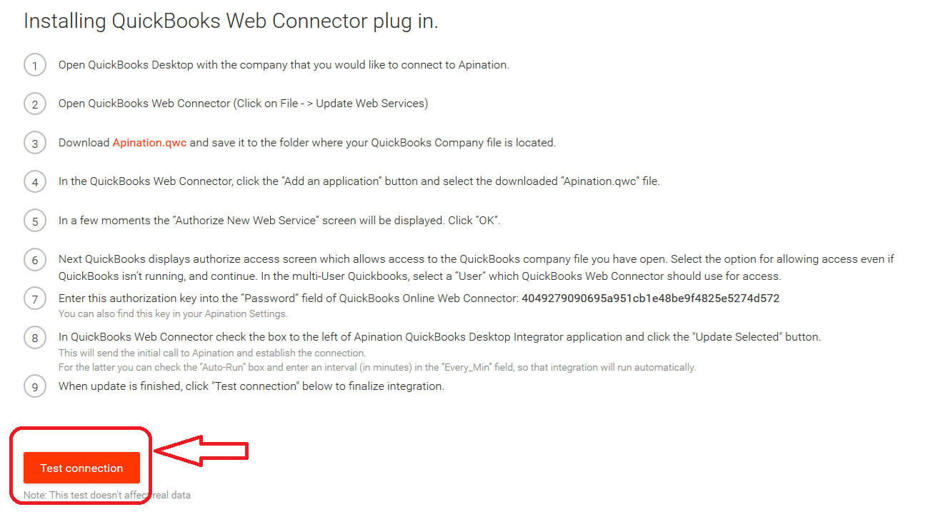Click the red arrow pointing at Test connection
933x517 pixels.
202,451
